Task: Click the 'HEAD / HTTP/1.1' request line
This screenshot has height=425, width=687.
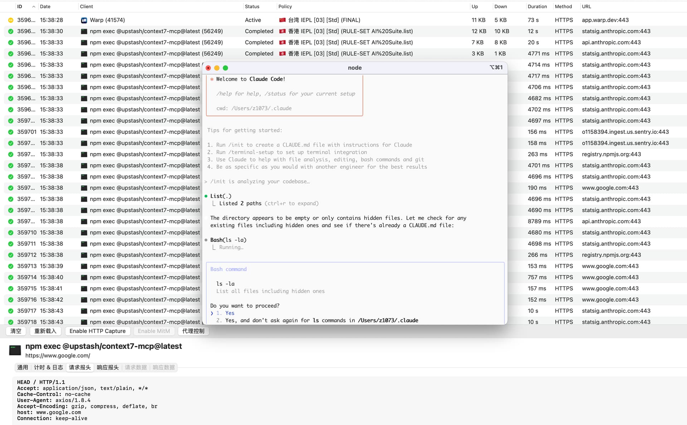Action: point(41,382)
